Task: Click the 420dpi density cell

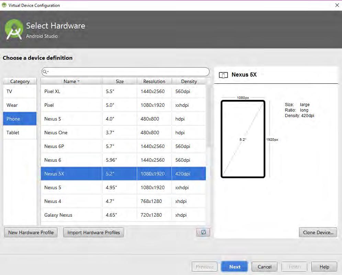Action: click(189, 174)
